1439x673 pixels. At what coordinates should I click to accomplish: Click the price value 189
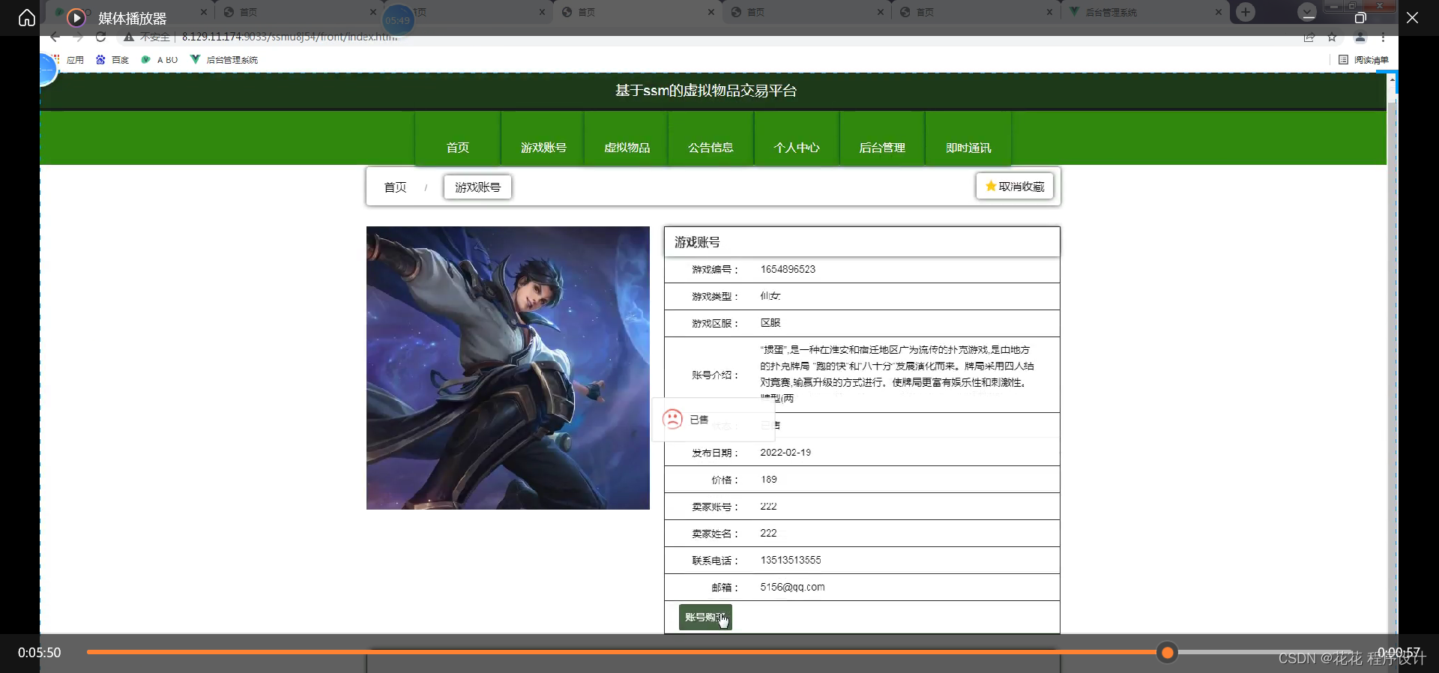point(768,480)
